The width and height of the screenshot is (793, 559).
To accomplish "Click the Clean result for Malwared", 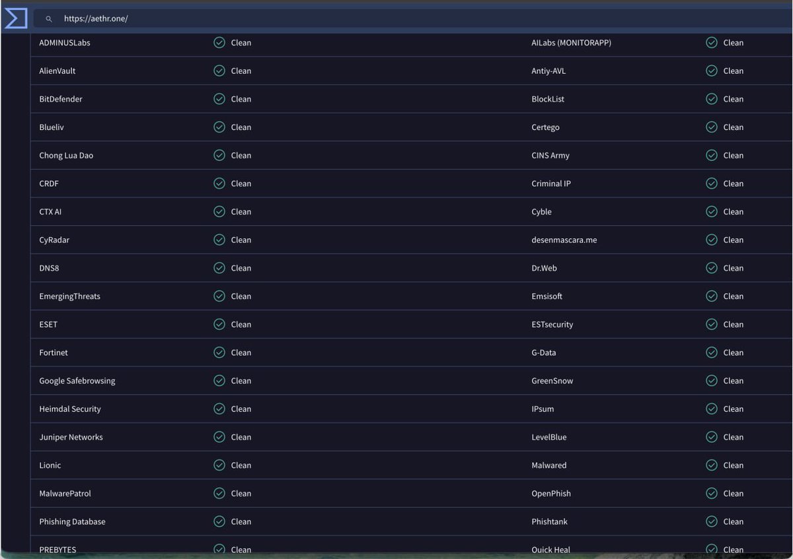I will tap(734, 465).
